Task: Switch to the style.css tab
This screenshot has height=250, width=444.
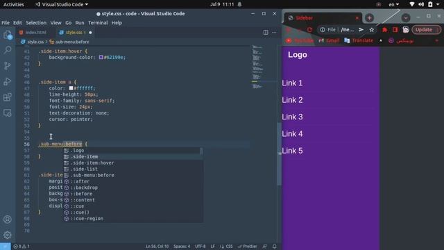Action: [x=74, y=33]
